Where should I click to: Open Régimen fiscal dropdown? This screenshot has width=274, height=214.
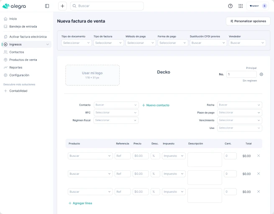(x=116, y=120)
